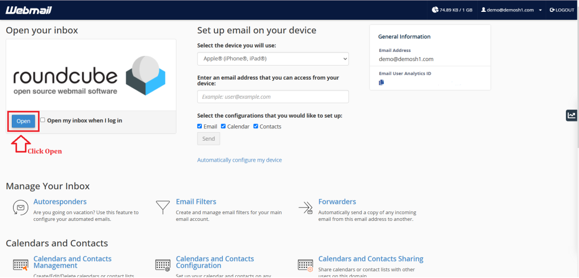Image resolution: width=579 pixels, height=278 pixels.
Task: Click the user account person icon
Action: coord(483,10)
